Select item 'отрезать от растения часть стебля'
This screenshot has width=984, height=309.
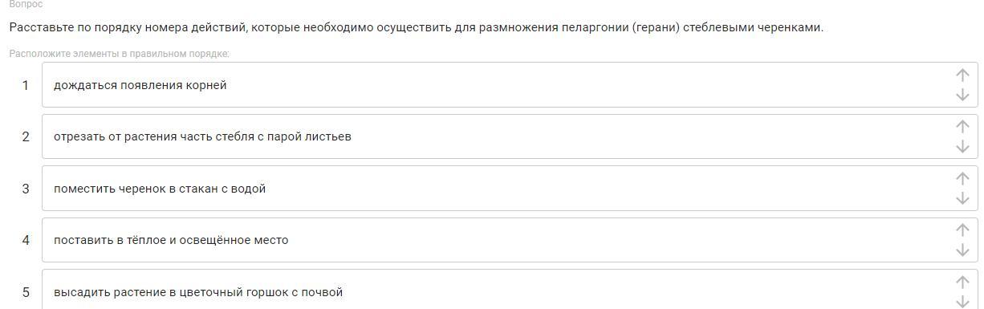coord(510,136)
